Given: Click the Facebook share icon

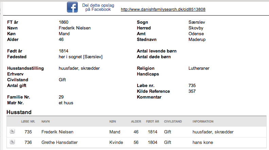Looking at the screenshot, I should tap(72, 7).
